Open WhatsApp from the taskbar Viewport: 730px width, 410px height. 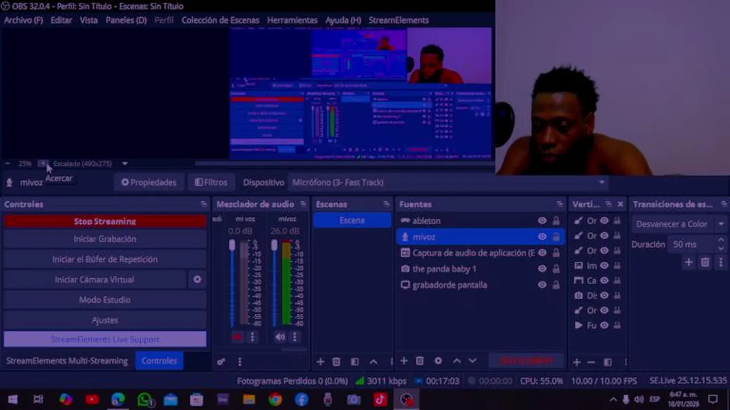click(x=145, y=400)
